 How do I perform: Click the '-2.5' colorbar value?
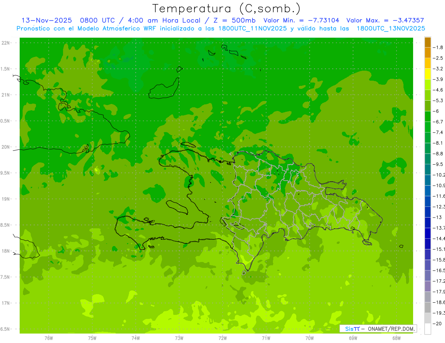(438, 58)
